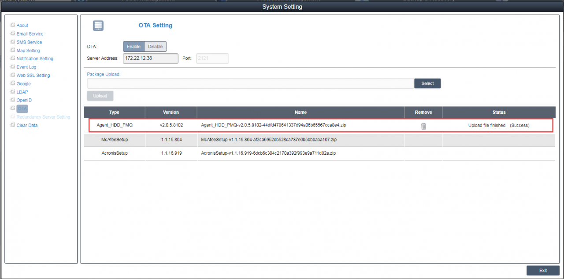Open the OpenID settings
This screenshot has width=564, height=279.
click(24, 100)
